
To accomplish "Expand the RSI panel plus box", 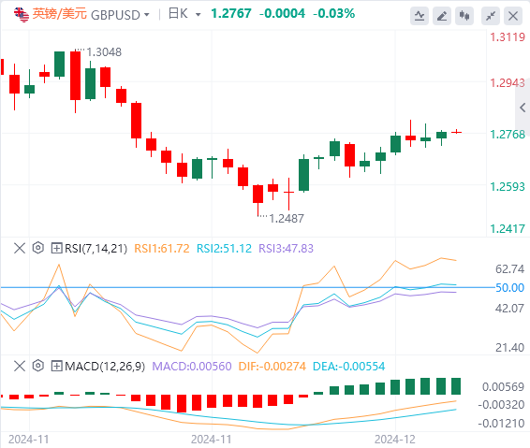I will click(x=56, y=248).
